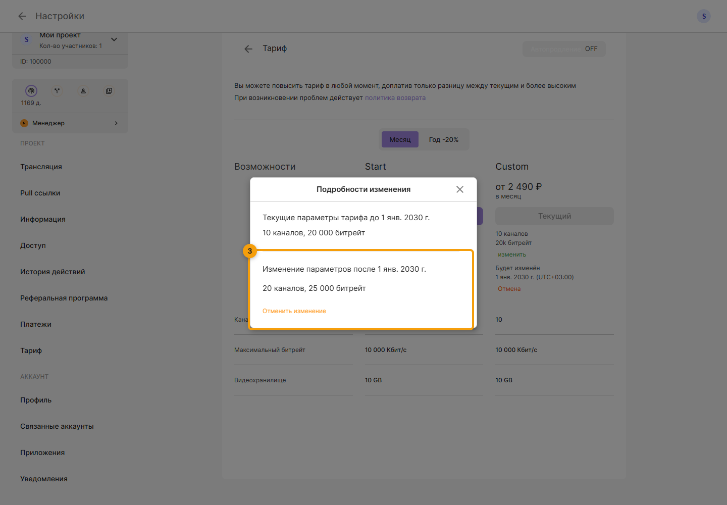Click the от 2 490 ₽ price
The image size is (727, 505).
(518, 187)
